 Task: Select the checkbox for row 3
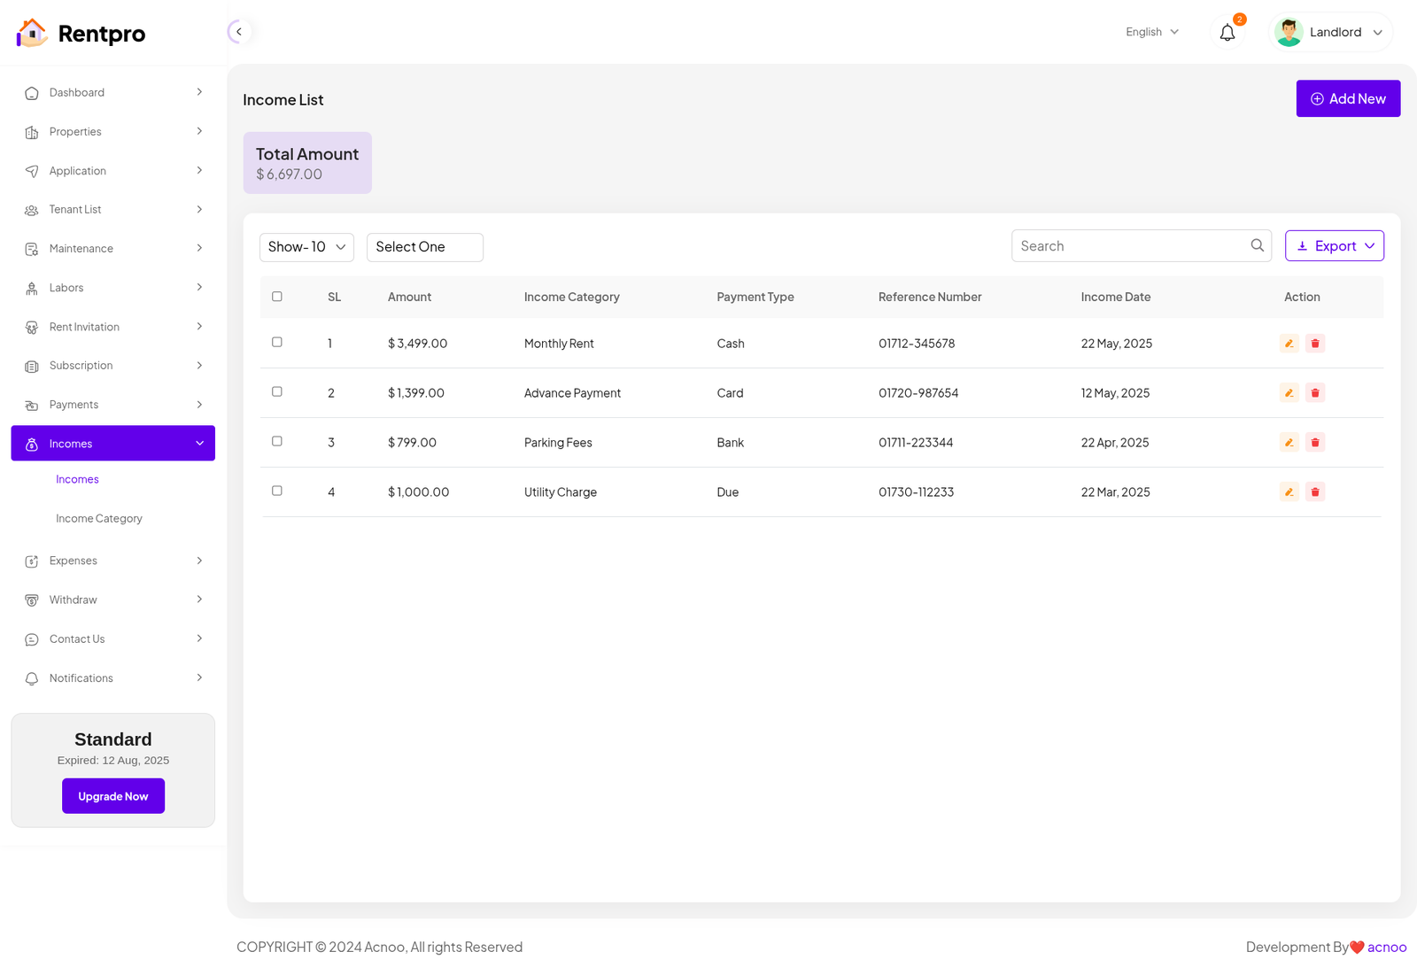(x=277, y=442)
